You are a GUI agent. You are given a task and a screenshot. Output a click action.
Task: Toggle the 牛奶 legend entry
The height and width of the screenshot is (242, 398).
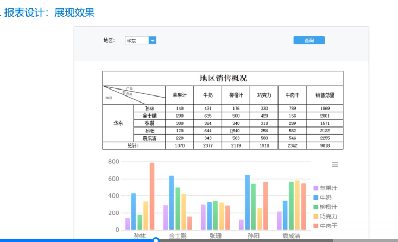[x=323, y=198]
